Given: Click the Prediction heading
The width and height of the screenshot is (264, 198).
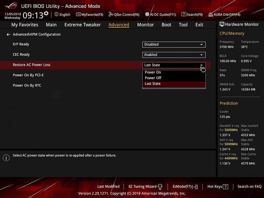Looking at the screenshot, I should coord(229,103).
